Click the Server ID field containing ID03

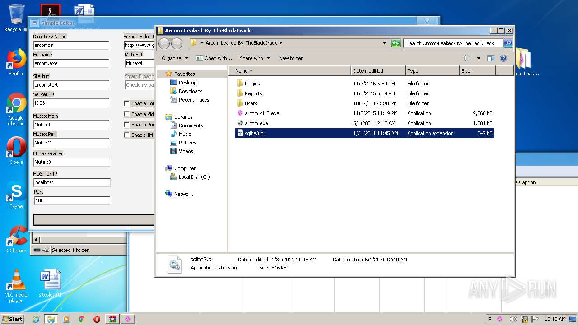(x=71, y=103)
